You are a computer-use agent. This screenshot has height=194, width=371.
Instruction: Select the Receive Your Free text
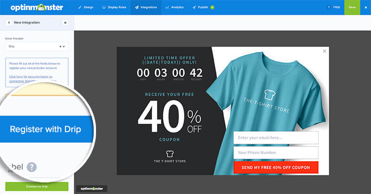(x=169, y=95)
